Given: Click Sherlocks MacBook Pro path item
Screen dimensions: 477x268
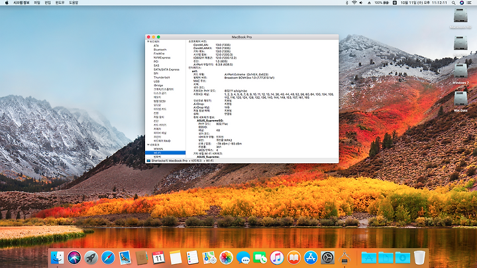Looking at the screenshot, I should [x=169, y=161].
